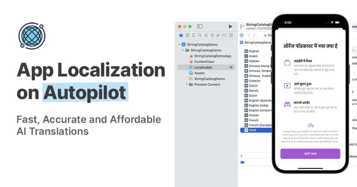
Task: Select the French (Canada) language row
Action: click(x=256, y=125)
